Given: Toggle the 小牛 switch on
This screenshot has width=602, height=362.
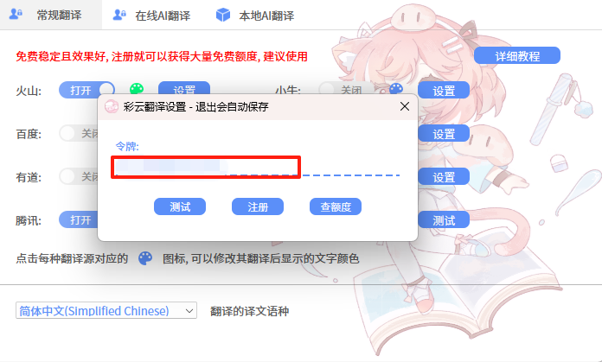Looking at the screenshot, I should pos(345,90).
